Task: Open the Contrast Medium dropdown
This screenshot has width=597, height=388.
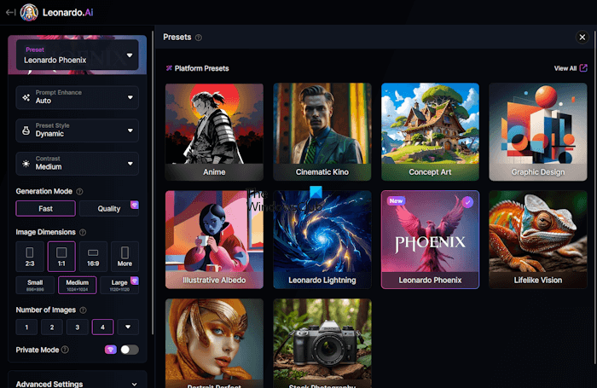Action: click(78, 164)
